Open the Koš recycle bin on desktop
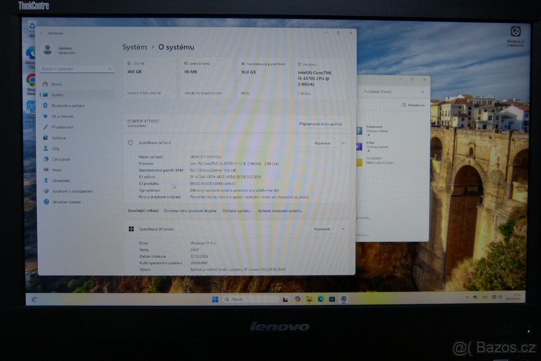Viewport: 541px width, 361px height. point(32,28)
